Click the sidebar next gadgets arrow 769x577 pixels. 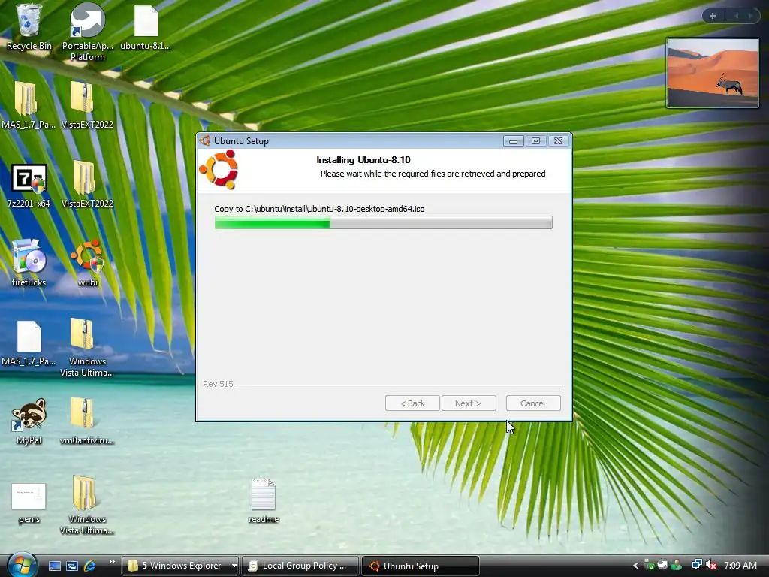click(x=751, y=16)
